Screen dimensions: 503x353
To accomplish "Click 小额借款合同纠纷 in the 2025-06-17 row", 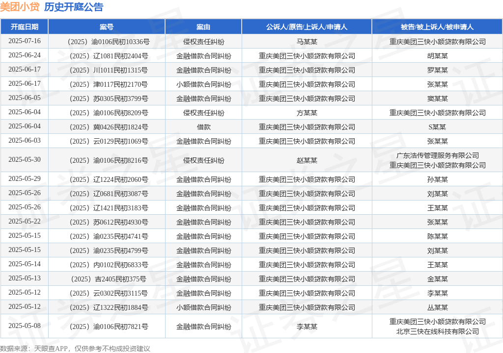I will [x=203, y=84].
